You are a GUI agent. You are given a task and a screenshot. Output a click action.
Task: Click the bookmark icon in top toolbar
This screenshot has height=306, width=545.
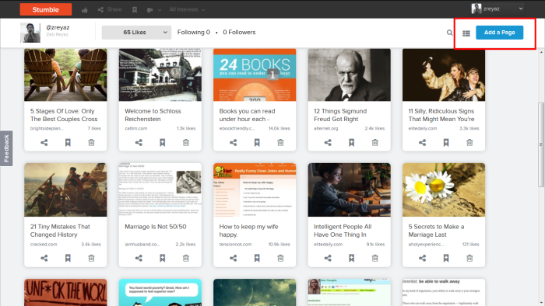pos(135,10)
